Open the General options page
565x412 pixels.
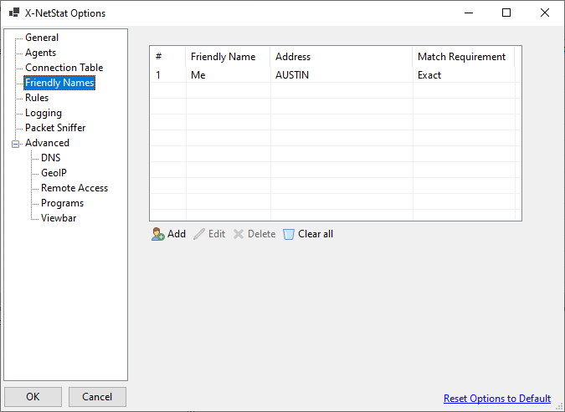(42, 38)
